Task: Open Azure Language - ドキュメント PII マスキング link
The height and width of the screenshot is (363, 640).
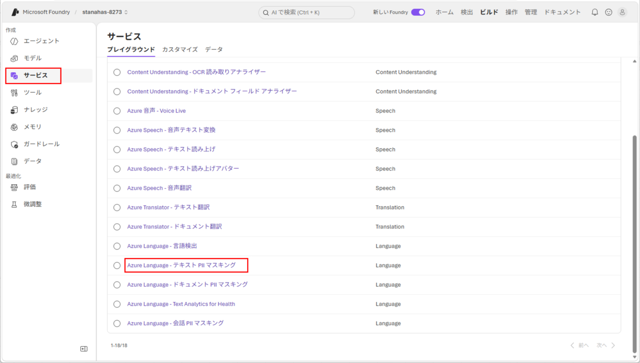Action: pyautogui.click(x=188, y=285)
